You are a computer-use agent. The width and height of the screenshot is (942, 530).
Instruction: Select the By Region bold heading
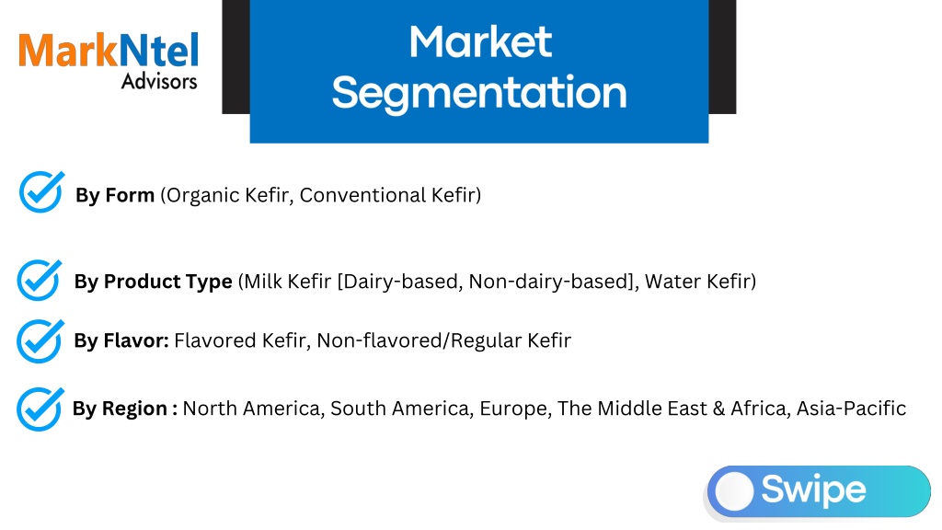pos(125,409)
